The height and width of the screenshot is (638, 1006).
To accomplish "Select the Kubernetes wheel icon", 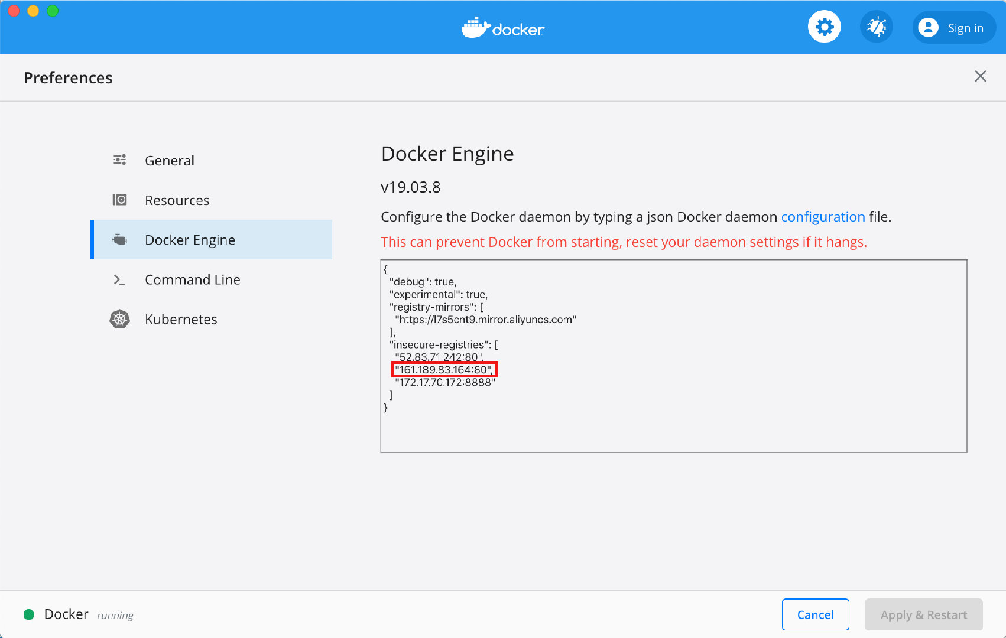I will pyautogui.click(x=119, y=319).
